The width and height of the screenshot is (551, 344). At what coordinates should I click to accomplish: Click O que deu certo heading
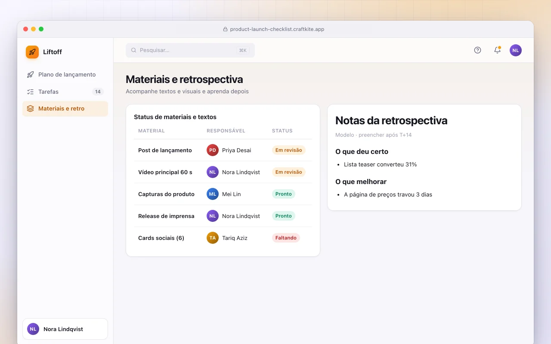[362, 152]
